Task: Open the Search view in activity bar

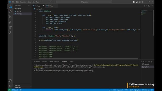Action: [x=10, y=12]
